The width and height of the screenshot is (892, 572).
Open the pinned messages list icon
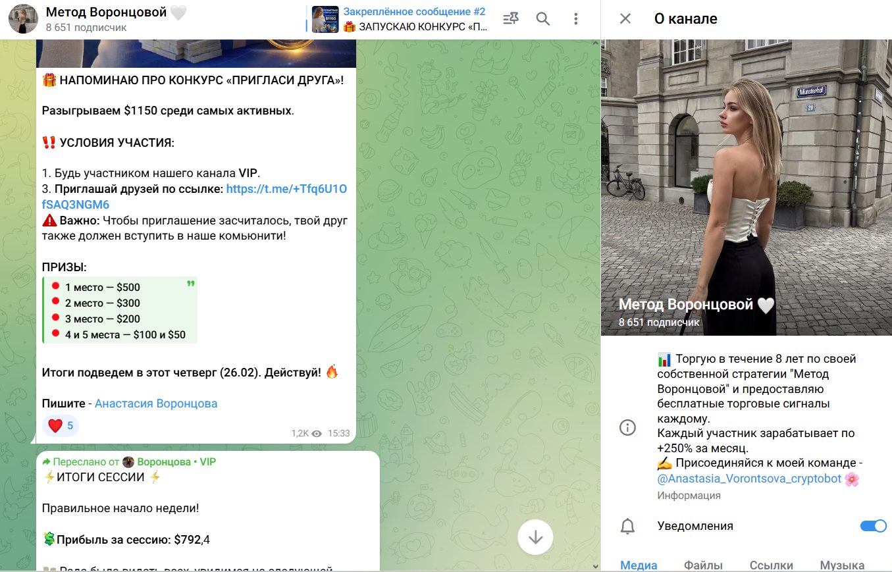click(x=510, y=19)
